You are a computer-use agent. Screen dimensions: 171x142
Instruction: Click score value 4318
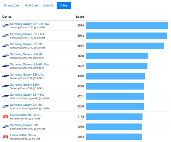[81, 76]
